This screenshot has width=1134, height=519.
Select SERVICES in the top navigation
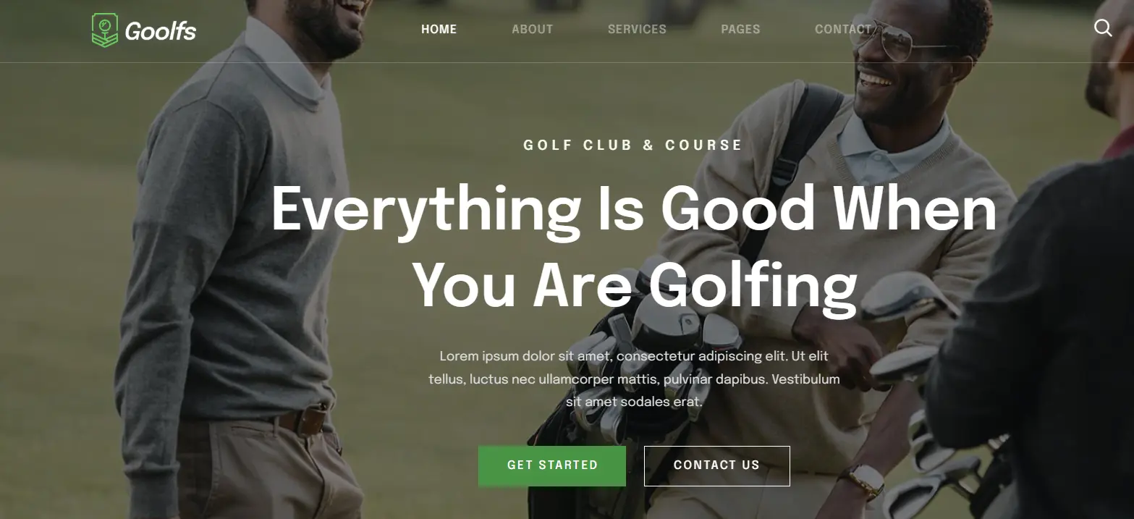click(x=637, y=29)
